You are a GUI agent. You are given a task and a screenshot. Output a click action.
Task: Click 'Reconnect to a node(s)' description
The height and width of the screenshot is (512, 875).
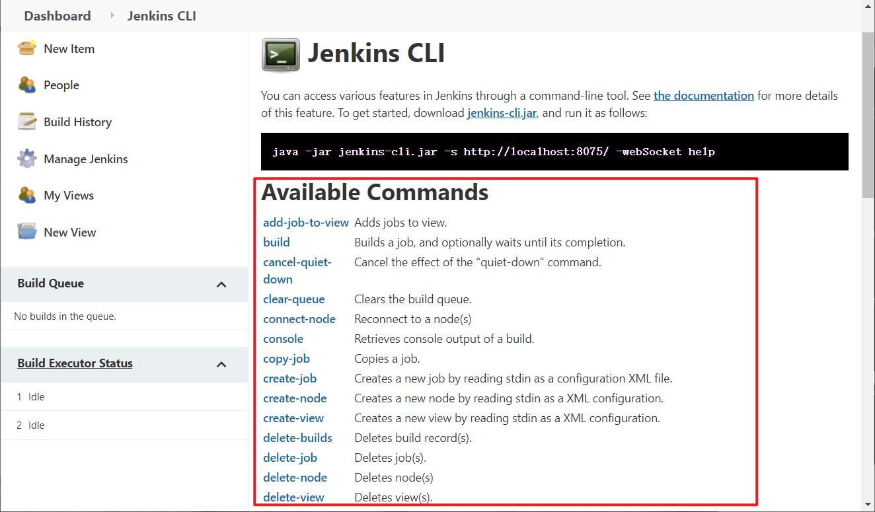(413, 319)
